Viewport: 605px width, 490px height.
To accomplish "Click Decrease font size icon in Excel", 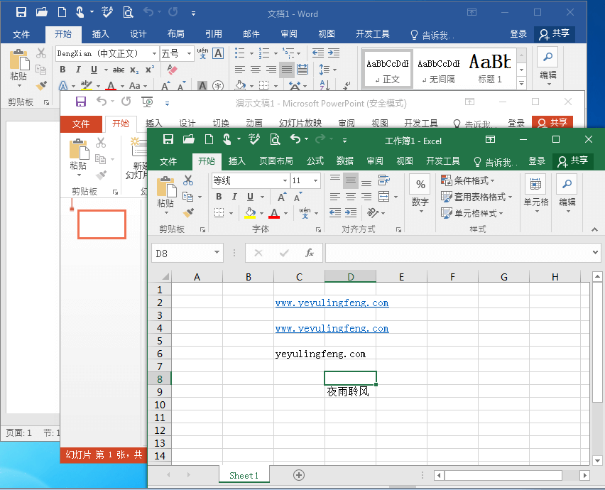I will pyautogui.click(x=298, y=197).
